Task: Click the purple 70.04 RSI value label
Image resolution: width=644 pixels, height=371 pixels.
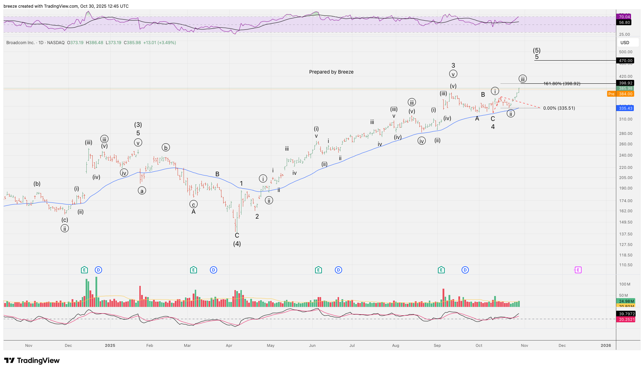Action: (624, 17)
